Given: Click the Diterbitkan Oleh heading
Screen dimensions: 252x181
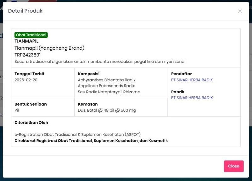Looking at the screenshot, I should pyautogui.click(x=31, y=123).
